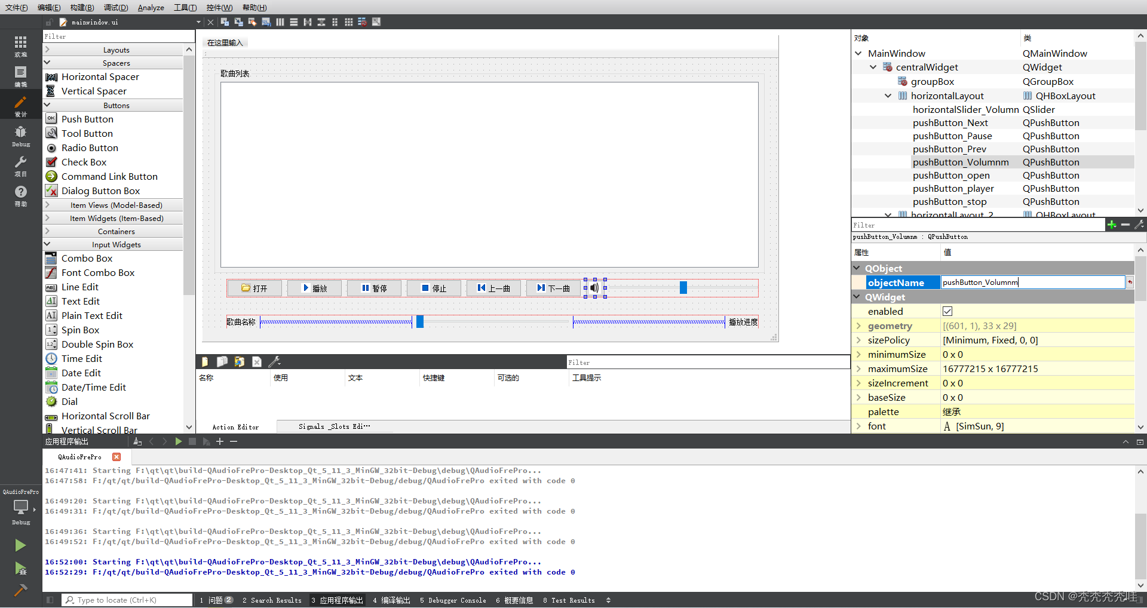Remove a dynamic property with the minus icon
The width and height of the screenshot is (1147, 608).
1125,225
